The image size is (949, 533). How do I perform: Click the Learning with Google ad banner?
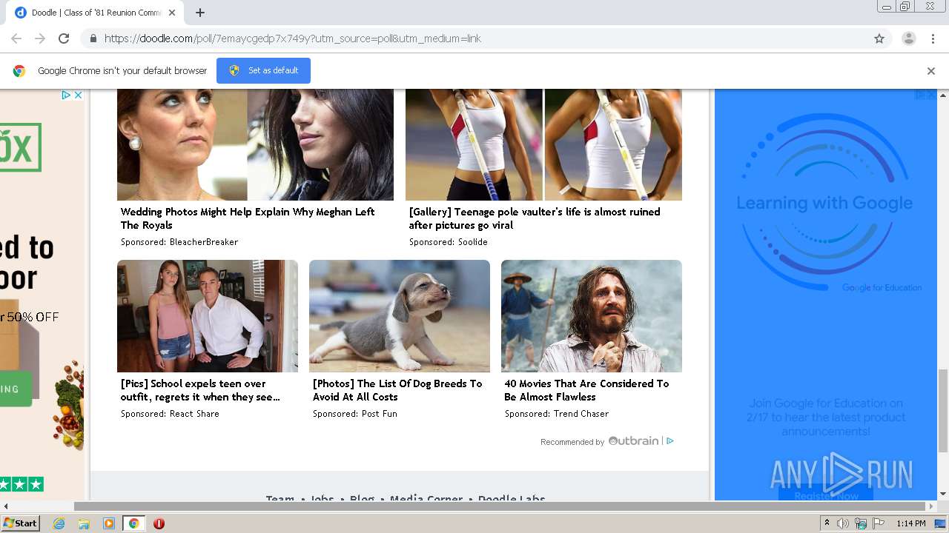825,294
